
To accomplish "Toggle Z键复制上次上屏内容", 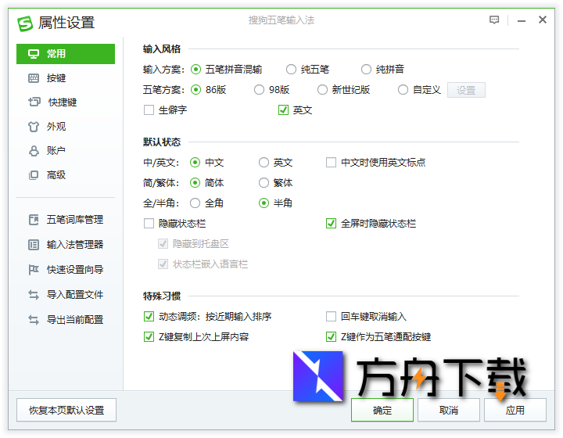I will 149,337.
